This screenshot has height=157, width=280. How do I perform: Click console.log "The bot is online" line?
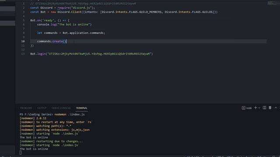pos(64,24)
